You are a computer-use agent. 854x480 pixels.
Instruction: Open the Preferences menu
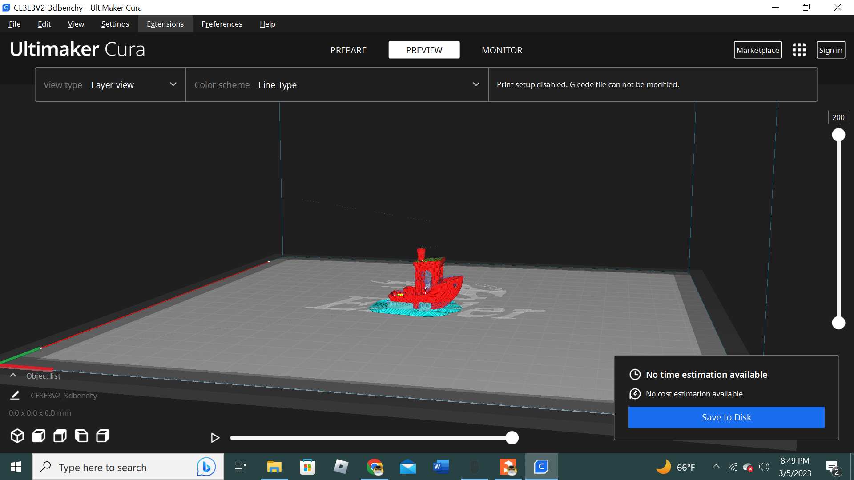tap(222, 24)
